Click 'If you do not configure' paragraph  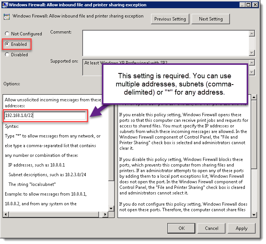tap(183, 207)
